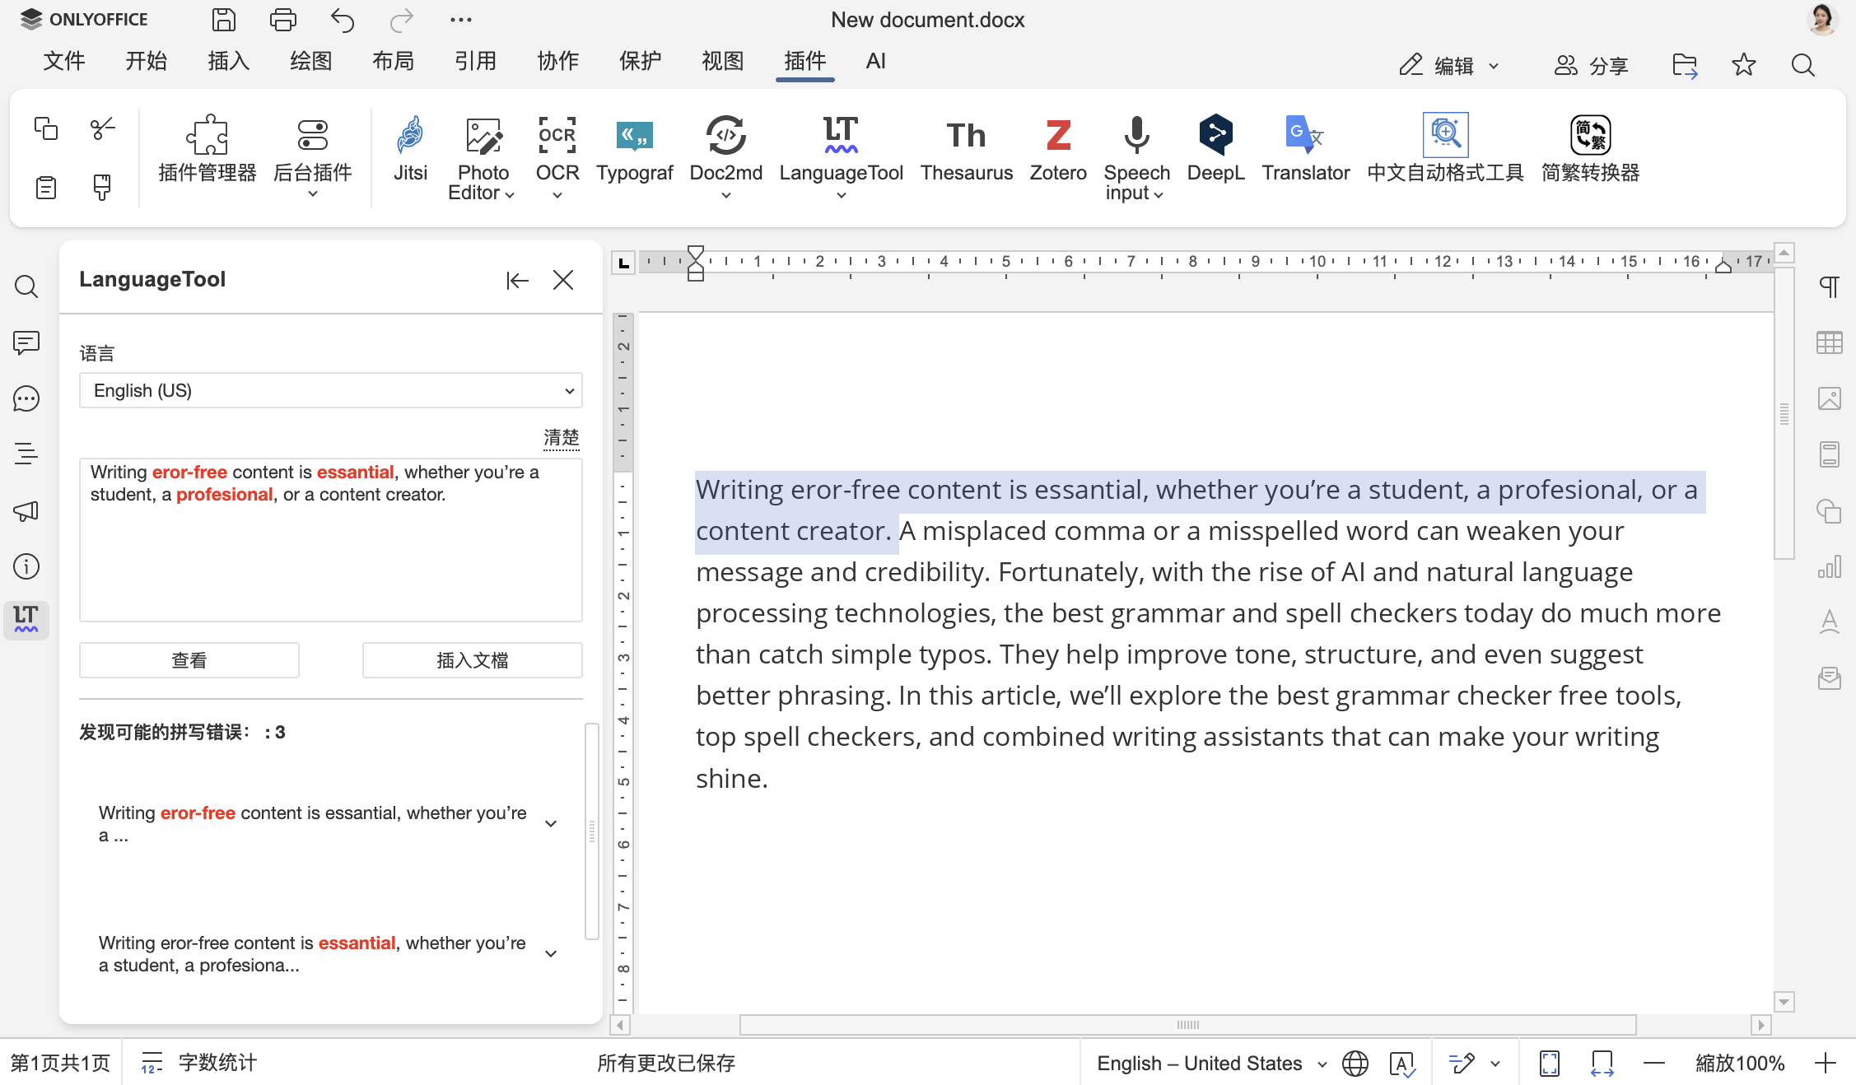Open the AI ribbon tab
Screen dimensions: 1856x1085
(875, 61)
